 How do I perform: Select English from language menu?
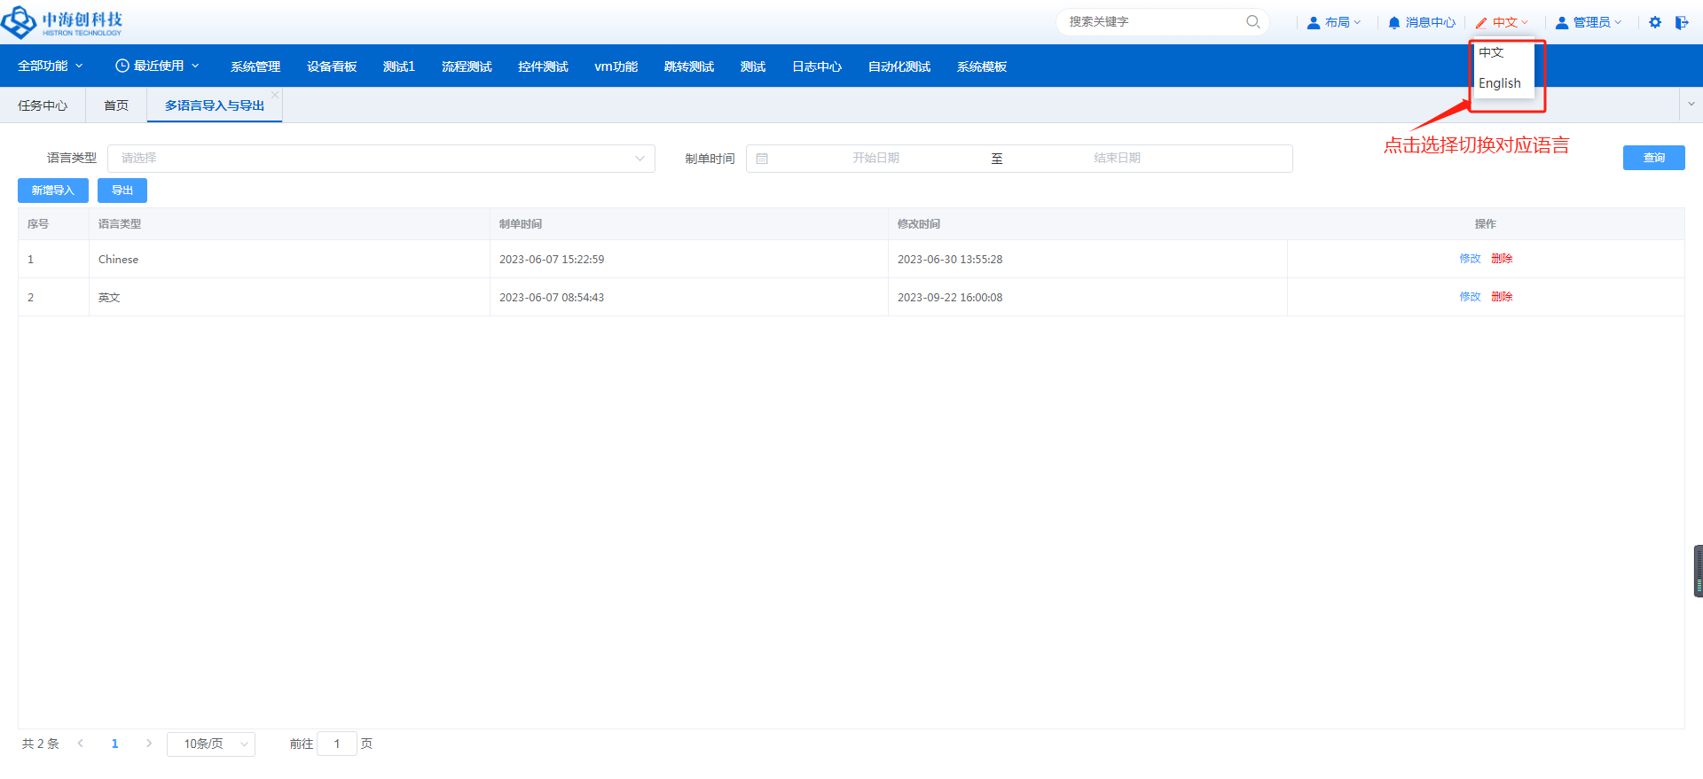[1499, 83]
